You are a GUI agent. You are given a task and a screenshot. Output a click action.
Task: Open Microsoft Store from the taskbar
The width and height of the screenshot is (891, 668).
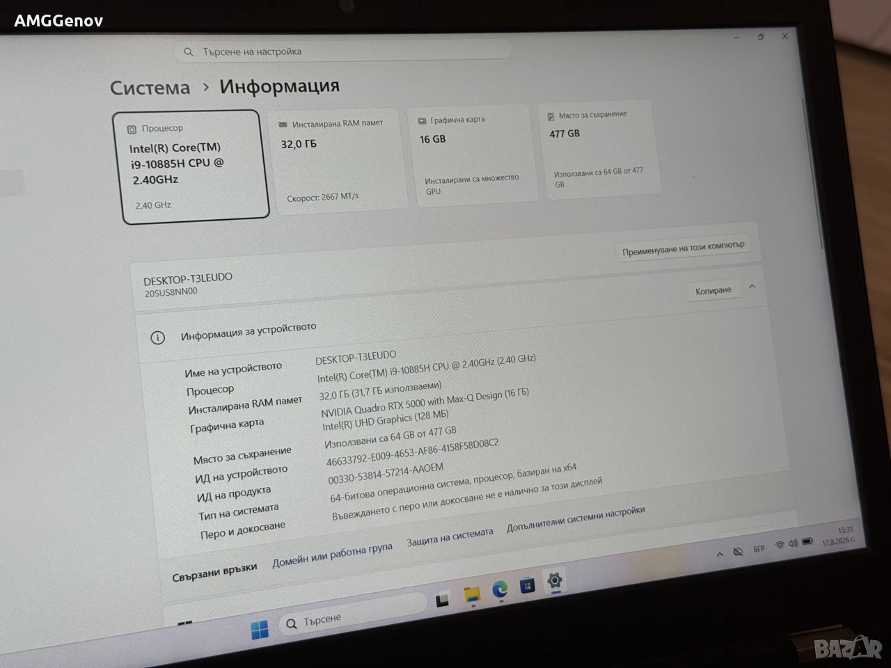(528, 586)
